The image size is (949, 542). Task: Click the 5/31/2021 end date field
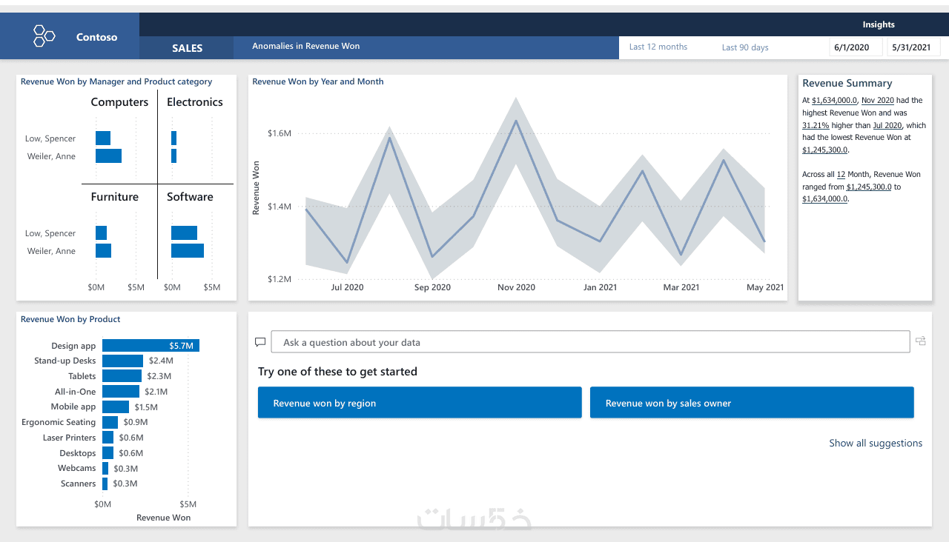911,47
